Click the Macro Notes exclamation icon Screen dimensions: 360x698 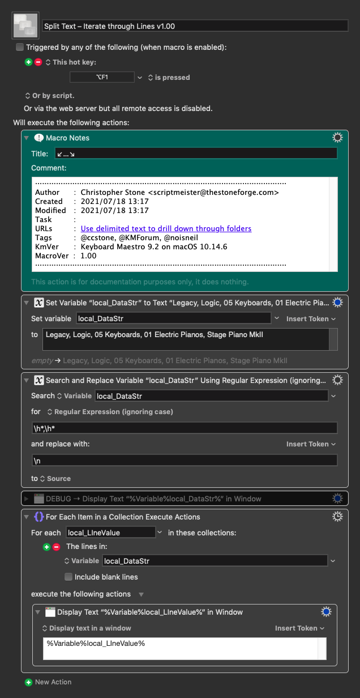point(38,138)
